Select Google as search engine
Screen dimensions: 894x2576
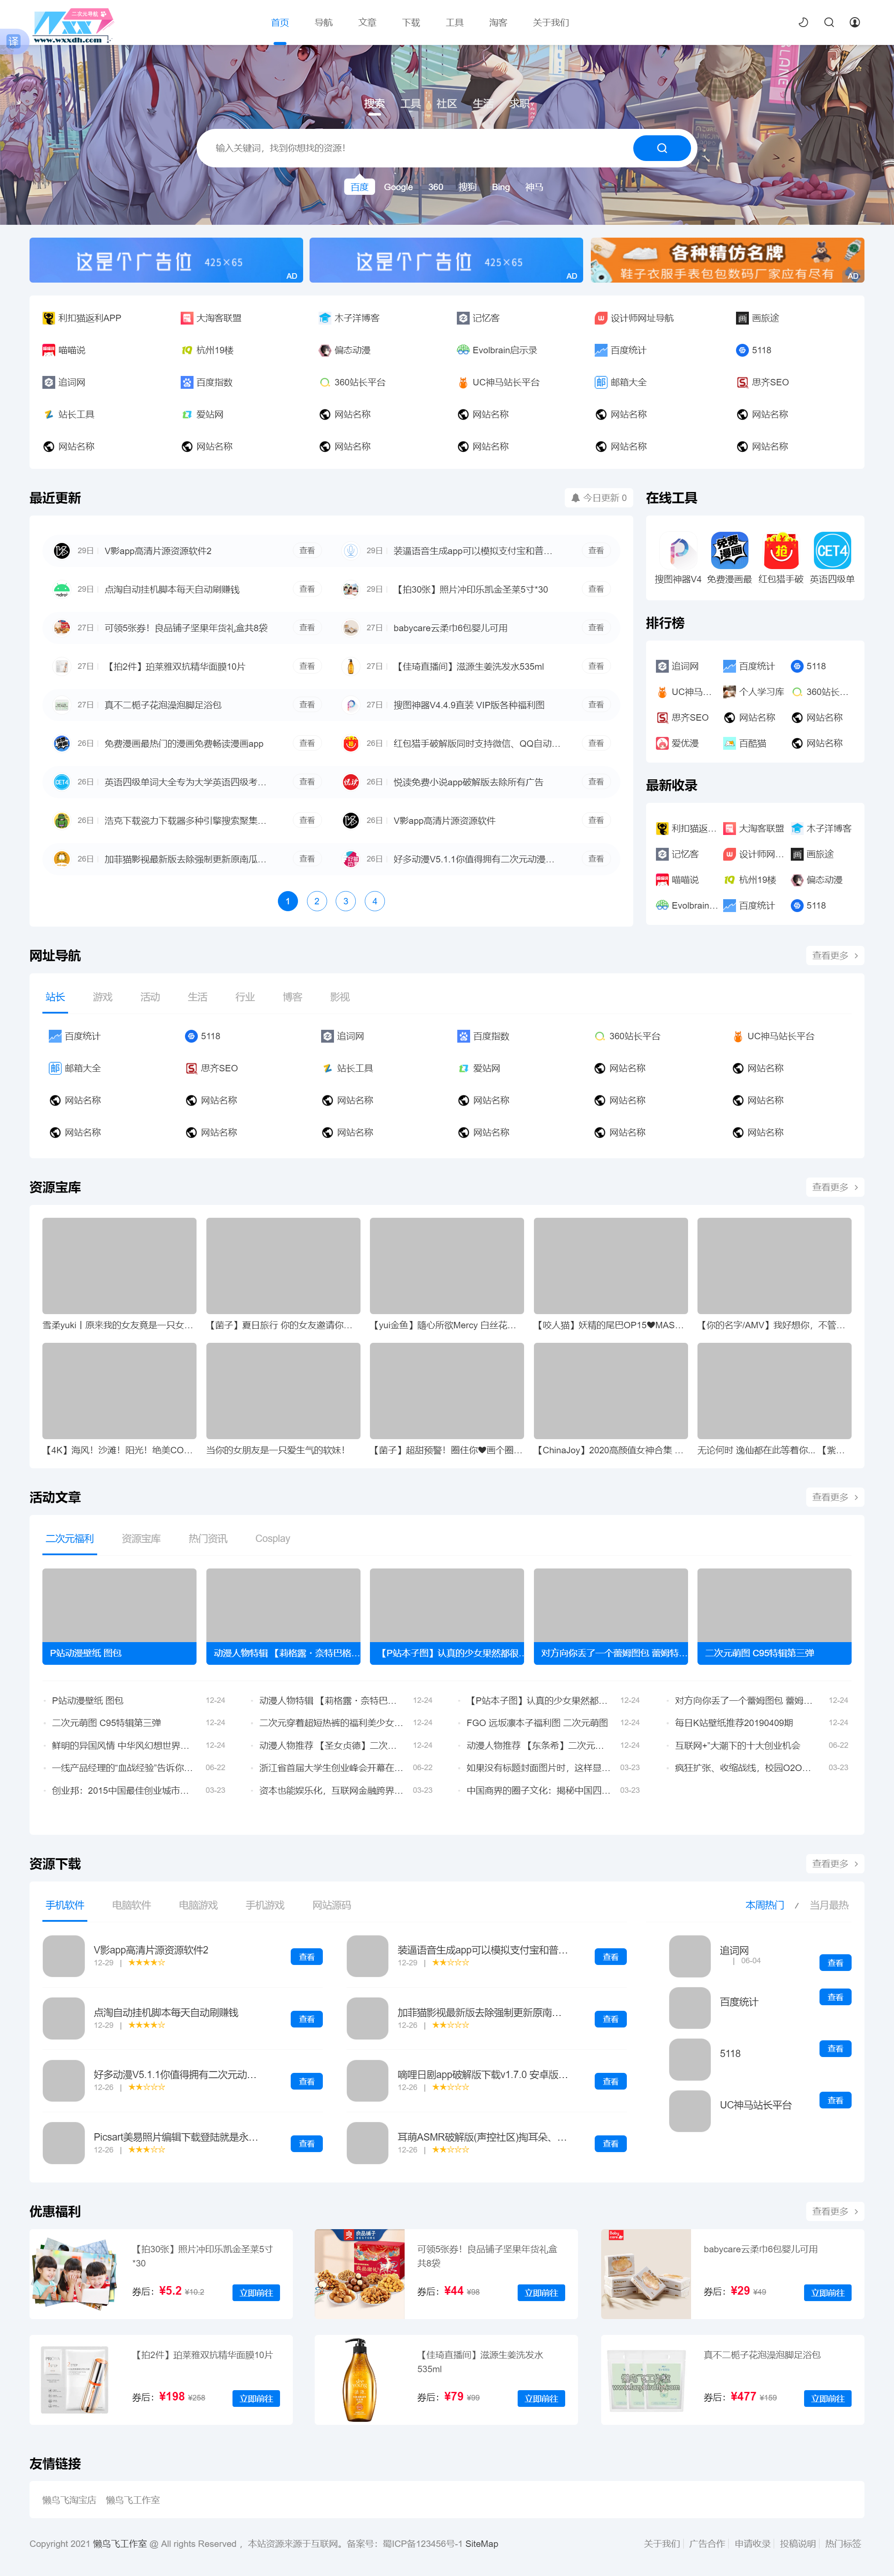point(398,187)
